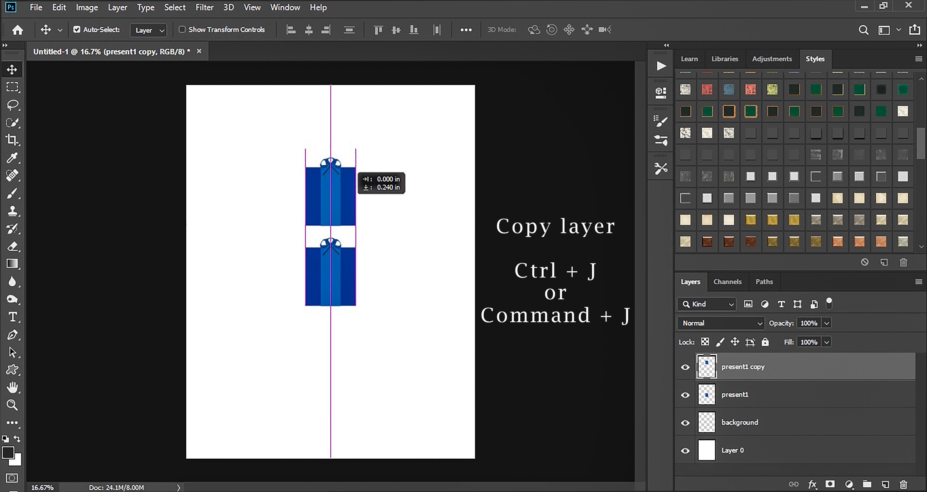Delete layer using the trash icon

(903, 484)
